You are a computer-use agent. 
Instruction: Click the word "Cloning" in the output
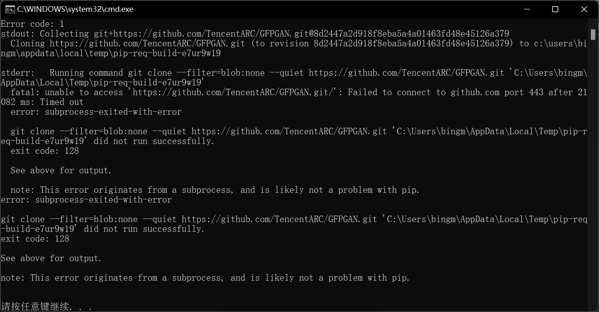(x=27, y=44)
